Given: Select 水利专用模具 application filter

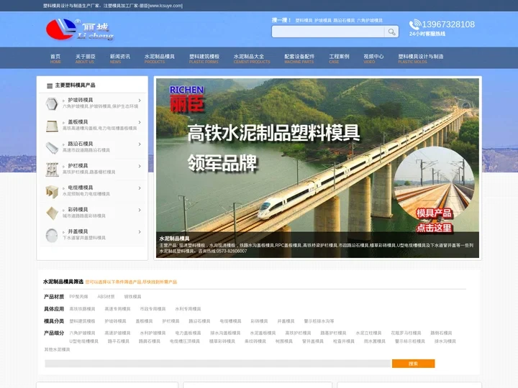Looking at the screenshot, I should pyautogui.click(x=188, y=309).
